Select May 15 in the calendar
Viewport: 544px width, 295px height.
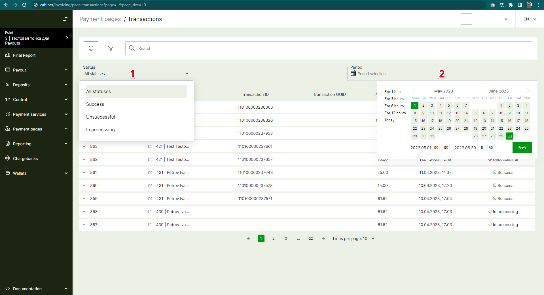(415, 121)
